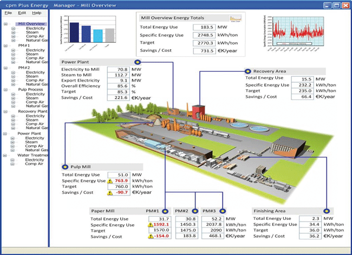This screenshot has width=352, height=255.
Task: Collapse the PM#2 tree node
Action: 5,68
